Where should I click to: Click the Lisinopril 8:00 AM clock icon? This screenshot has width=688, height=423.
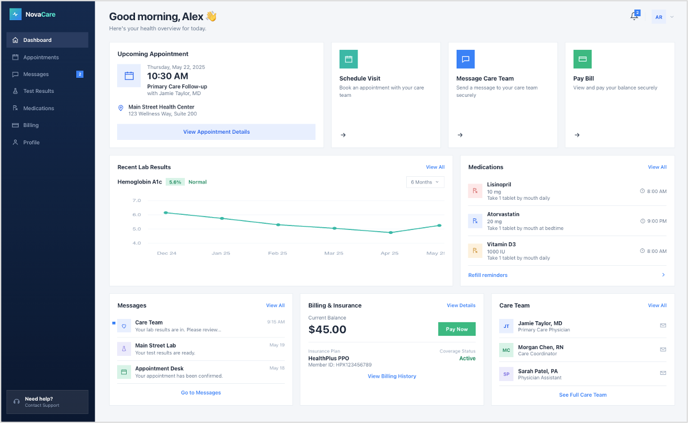(x=643, y=191)
